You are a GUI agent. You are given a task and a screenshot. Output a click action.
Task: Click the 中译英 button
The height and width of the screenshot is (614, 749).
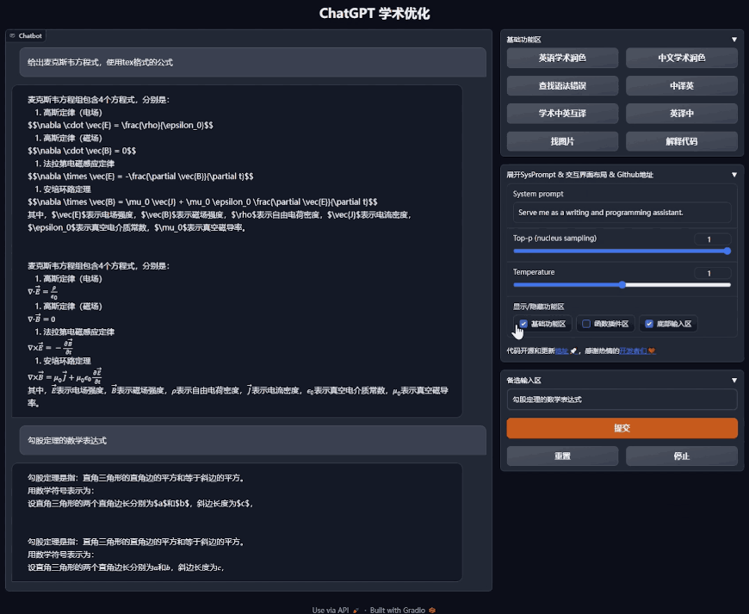682,85
